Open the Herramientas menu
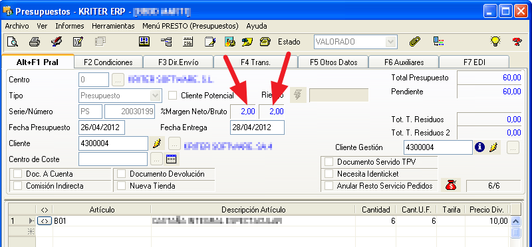 [113, 26]
